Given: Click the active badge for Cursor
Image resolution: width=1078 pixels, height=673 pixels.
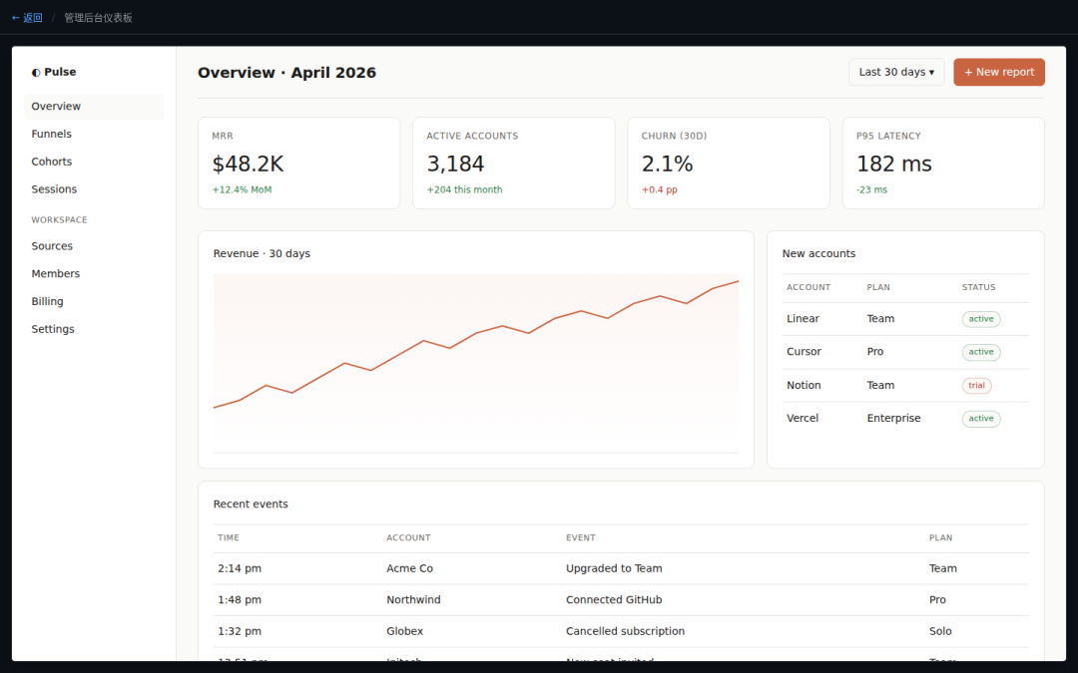Looking at the screenshot, I should 981,352.
